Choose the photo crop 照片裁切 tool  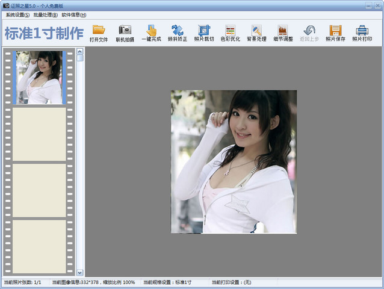(x=204, y=33)
